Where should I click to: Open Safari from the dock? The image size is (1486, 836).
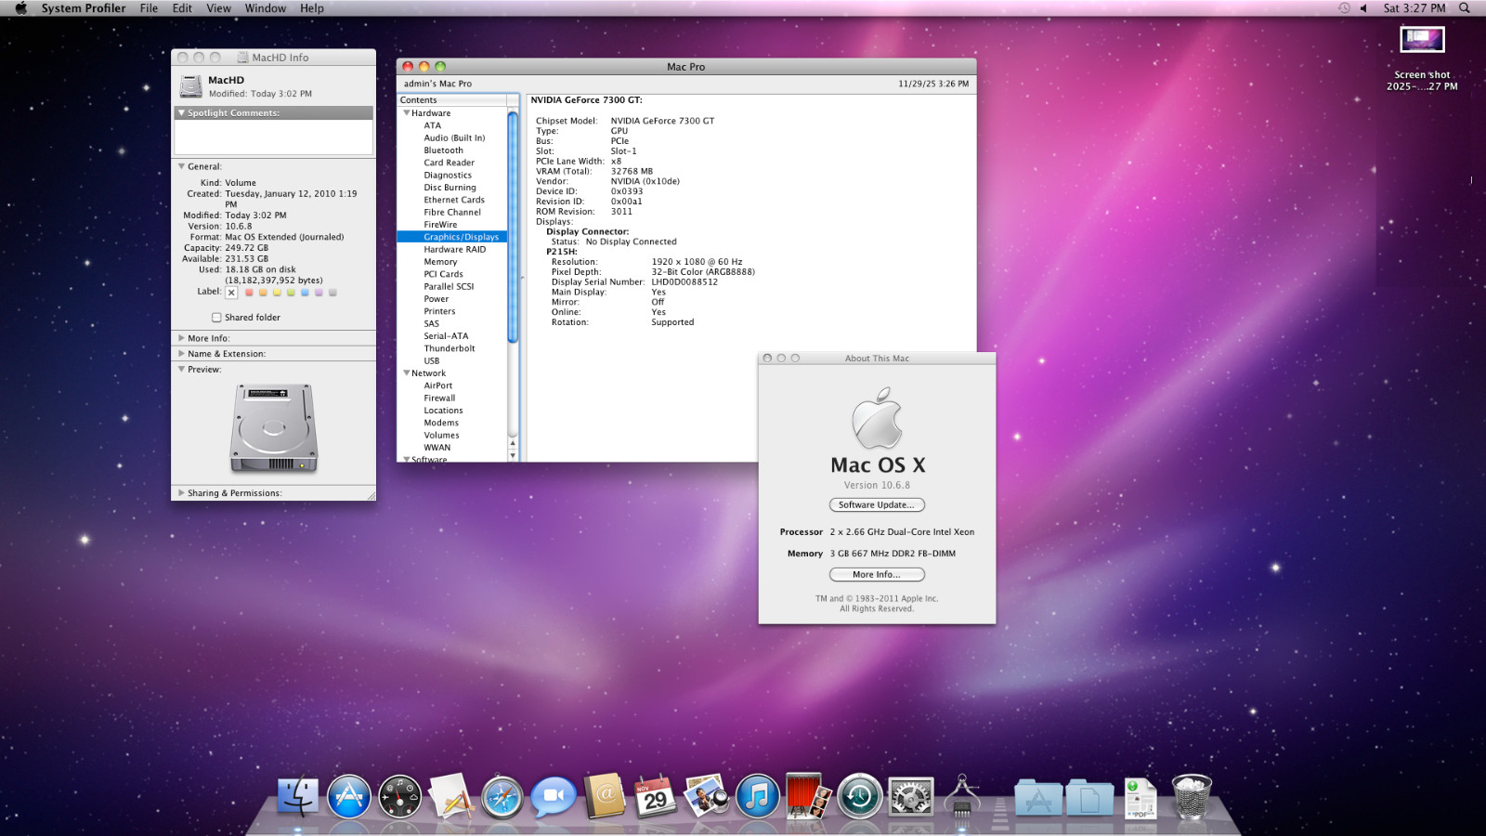pyautogui.click(x=502, y=797)
